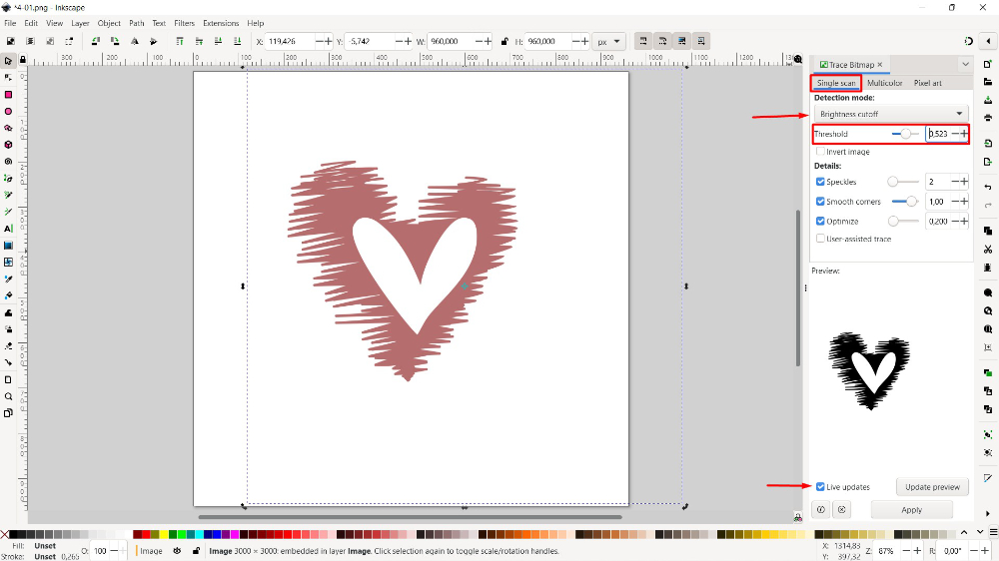Select the Eraser tool

click(x=8, y=345)
